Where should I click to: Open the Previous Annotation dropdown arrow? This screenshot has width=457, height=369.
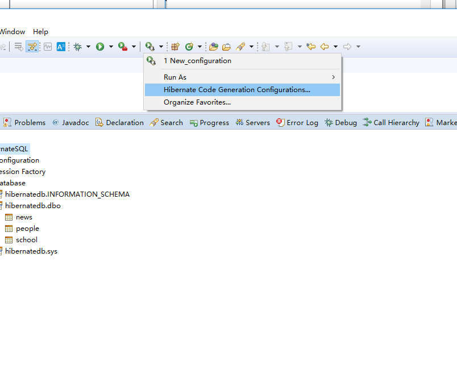point(300,47)
